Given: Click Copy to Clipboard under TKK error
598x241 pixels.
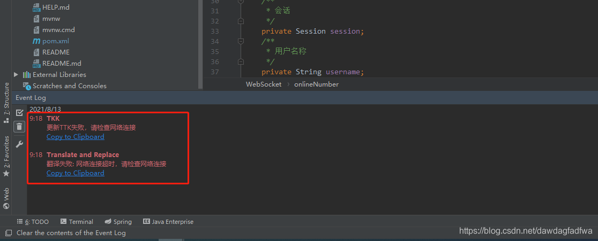Looking at the screenshot, I should click(75, 136).
